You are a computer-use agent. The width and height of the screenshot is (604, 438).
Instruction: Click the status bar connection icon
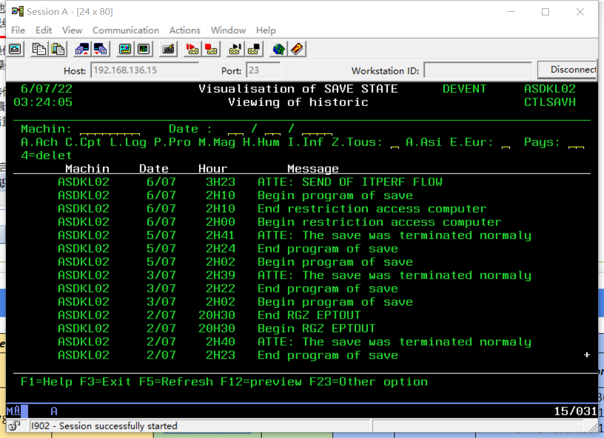[15, 426]
